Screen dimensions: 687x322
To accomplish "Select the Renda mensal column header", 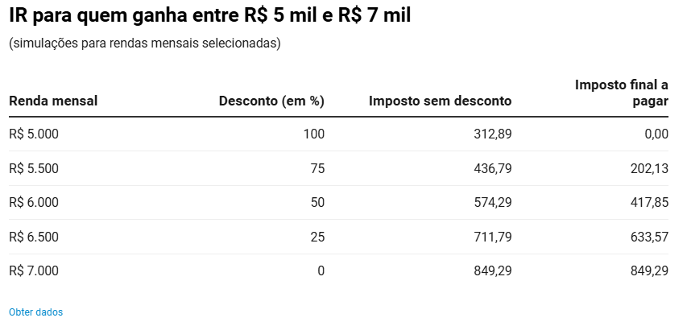I will click(53, 101).
